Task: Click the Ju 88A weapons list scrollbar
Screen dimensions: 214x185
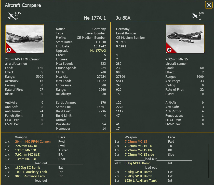Action: point(209,161)
